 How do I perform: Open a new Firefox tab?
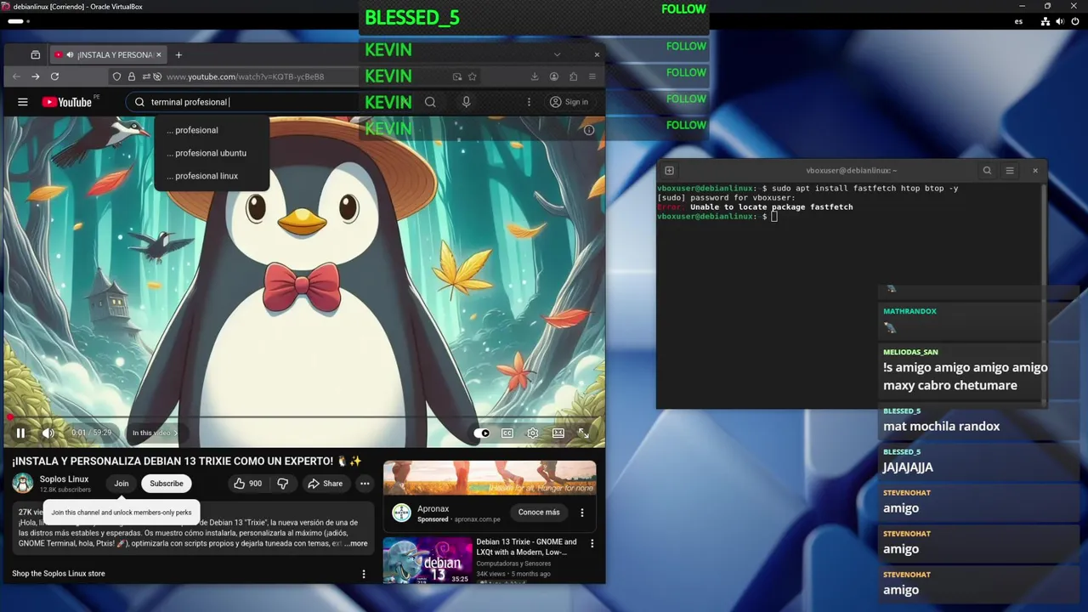click(178, 54)
